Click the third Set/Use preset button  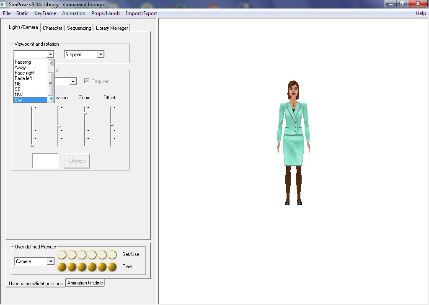coord(82,255)
